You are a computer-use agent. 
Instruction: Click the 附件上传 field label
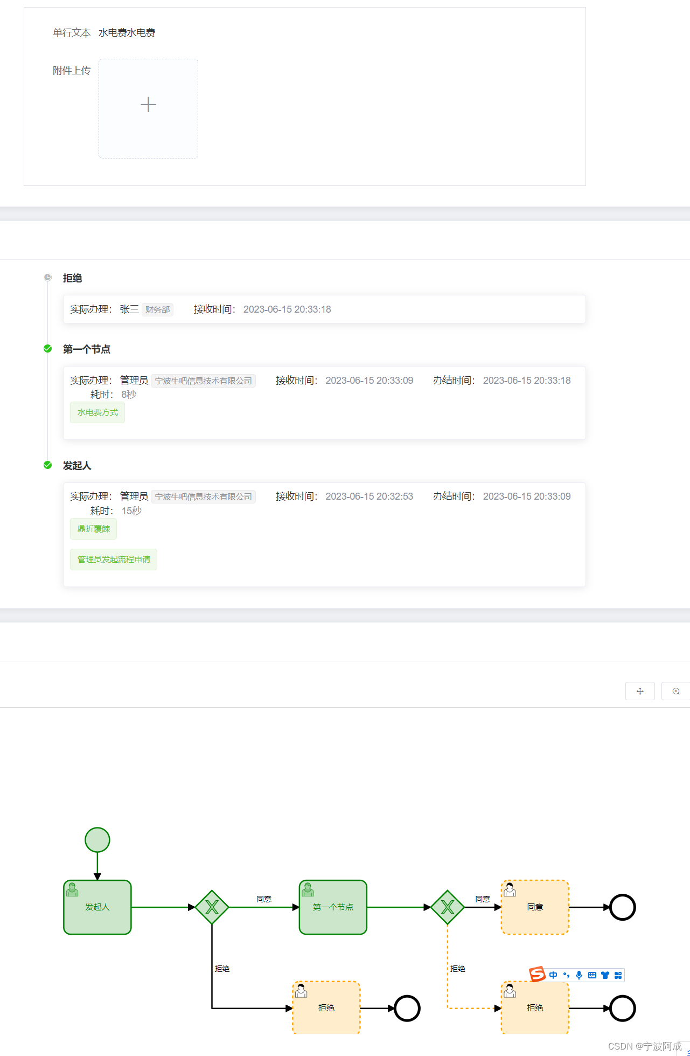[72, 71]
